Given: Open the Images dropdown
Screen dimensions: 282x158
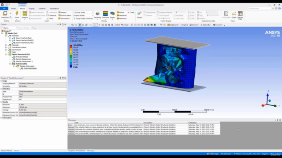Looking at the screenshot, I should [63, 12].
